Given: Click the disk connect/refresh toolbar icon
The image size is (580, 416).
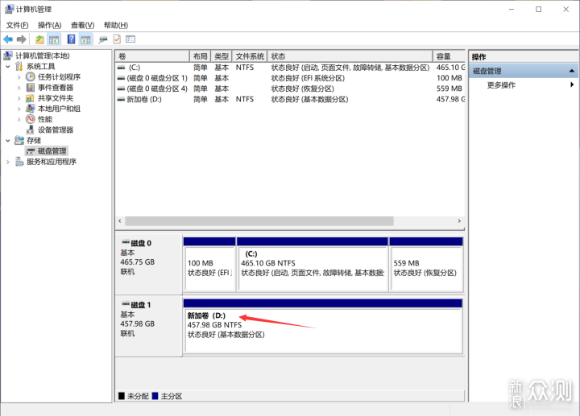Looking at the screenshot, I should point(103,39).
